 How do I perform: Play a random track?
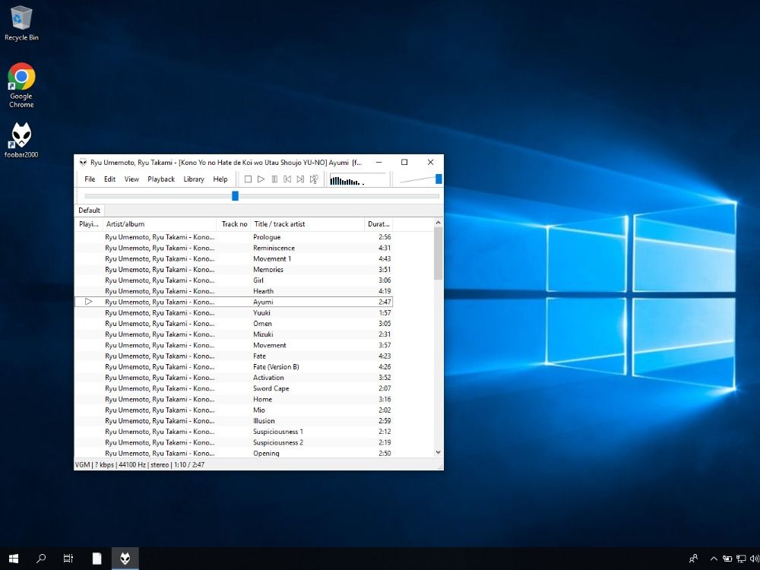tap(314, 179)
